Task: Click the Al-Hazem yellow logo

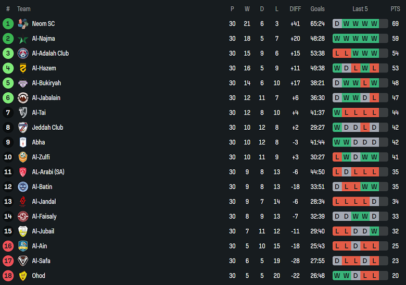Action: point(23,68)
